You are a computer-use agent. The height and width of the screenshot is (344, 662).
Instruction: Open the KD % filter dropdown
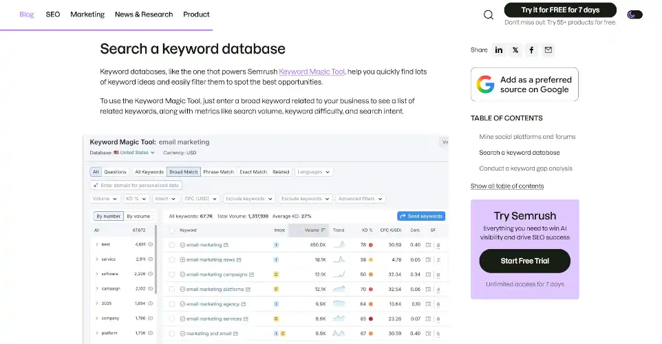coord(136,199)
